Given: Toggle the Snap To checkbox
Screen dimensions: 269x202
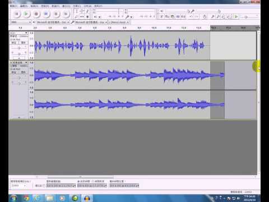Looking at the screenshot, I should pos(44,186).
